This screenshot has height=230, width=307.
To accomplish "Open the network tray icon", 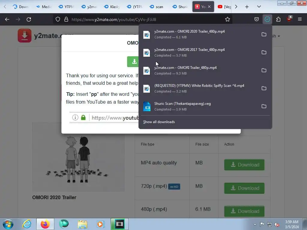I will (270, 224).
